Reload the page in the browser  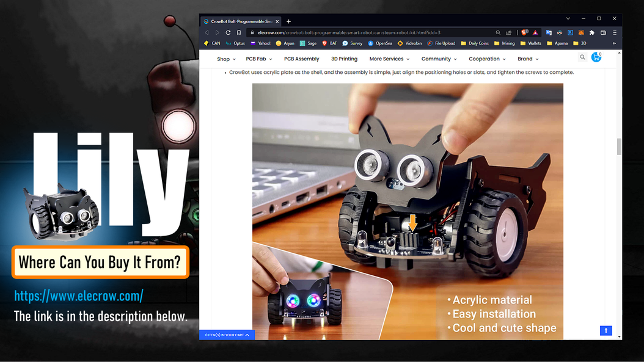(228, 32)
